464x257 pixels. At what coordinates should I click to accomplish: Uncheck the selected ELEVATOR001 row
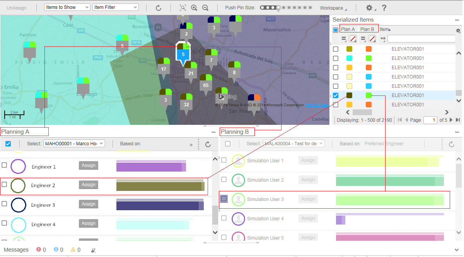336,95
